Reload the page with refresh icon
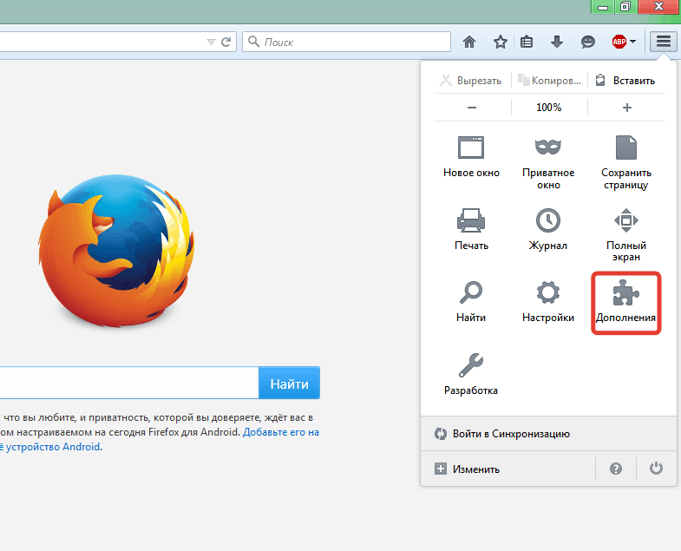The image size is (681, 551). tap(226, 42)
